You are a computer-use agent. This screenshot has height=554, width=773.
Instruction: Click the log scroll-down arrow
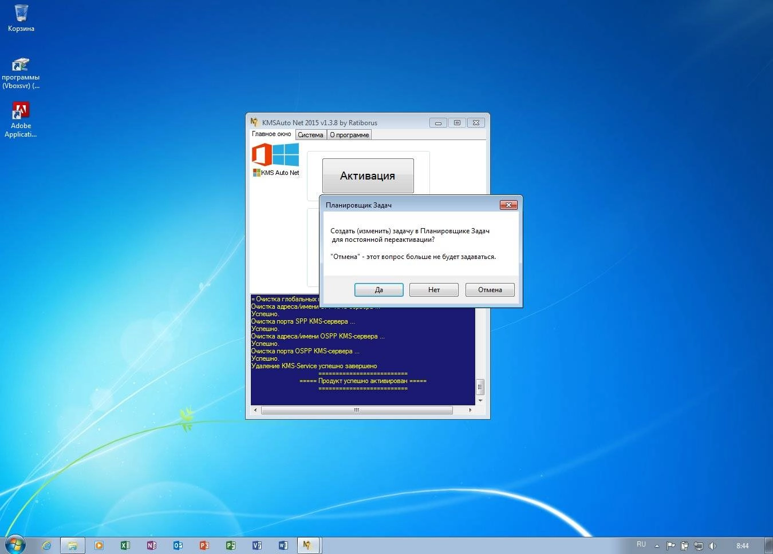coord(480,400)
